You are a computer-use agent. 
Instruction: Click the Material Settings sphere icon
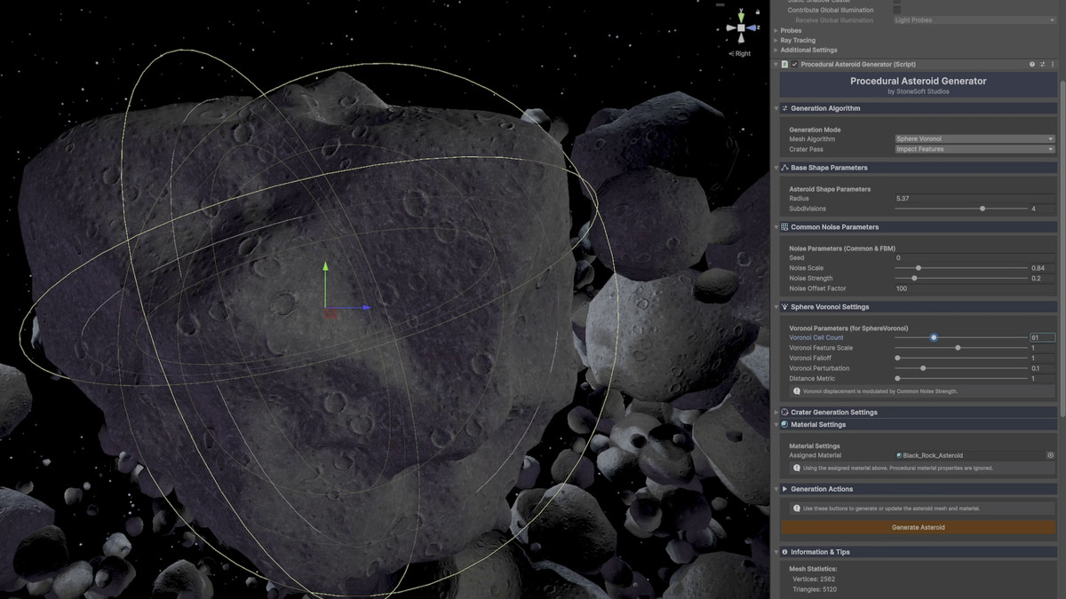785,425
